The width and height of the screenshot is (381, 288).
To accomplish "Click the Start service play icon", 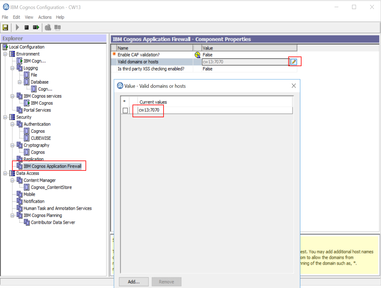I will [x=17, y=27].
